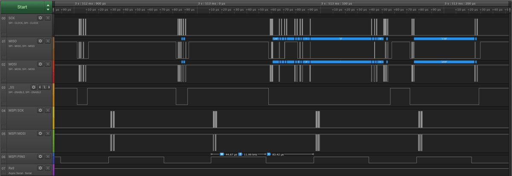This screenshot has width=512, height=176.
Task: Toggle trigger box on SCK channel
Action: (48, 18)
